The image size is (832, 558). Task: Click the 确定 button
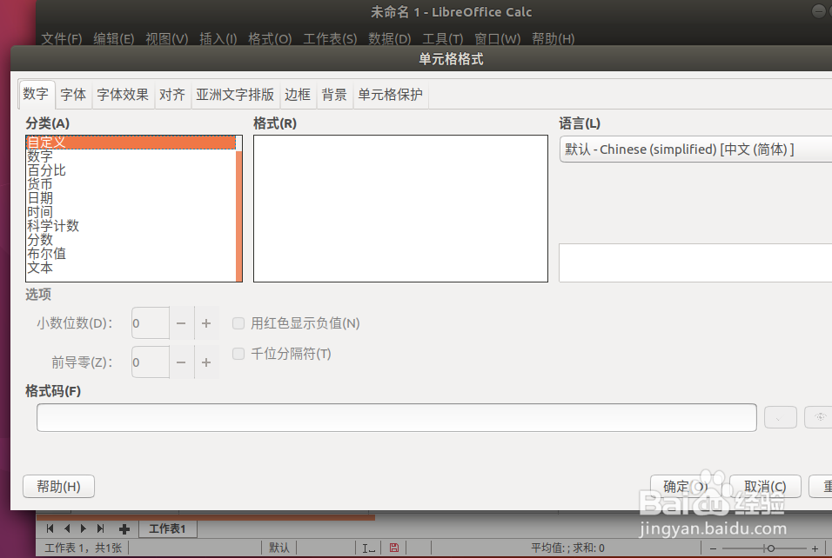coord(686,487)
